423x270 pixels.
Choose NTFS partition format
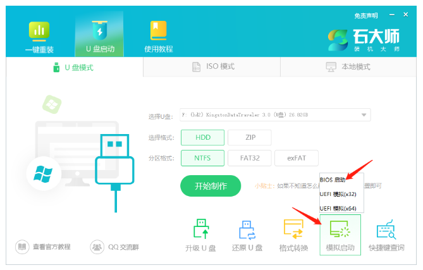click(x=201, y=157)
